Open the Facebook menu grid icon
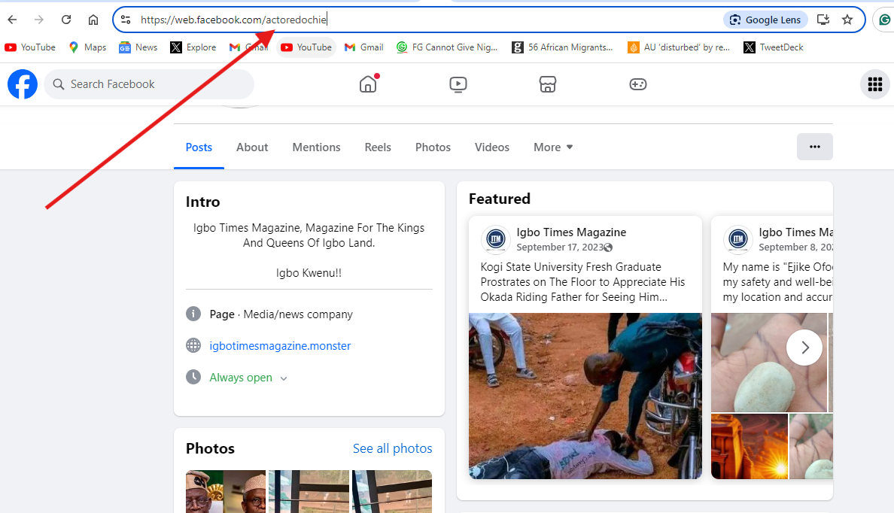The height and width of the screenshot is (513, 894). point(874,84)
